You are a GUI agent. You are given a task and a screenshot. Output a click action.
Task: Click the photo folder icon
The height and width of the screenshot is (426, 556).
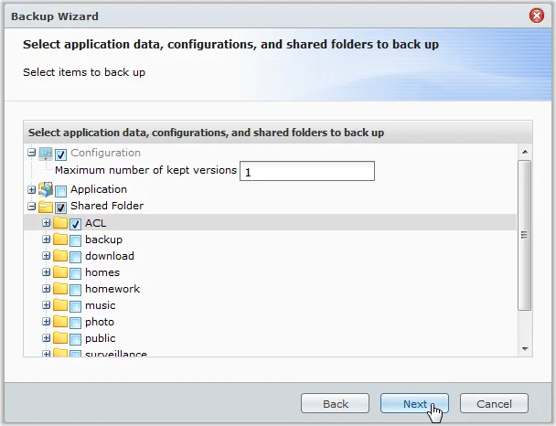click(x=60, y=322)
